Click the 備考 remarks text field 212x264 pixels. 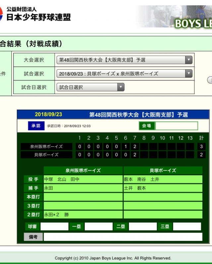click(x=123, y=237)
